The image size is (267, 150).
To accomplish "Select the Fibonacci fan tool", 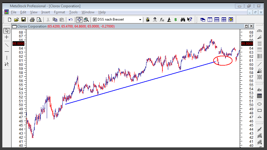I will click(259, 37).
